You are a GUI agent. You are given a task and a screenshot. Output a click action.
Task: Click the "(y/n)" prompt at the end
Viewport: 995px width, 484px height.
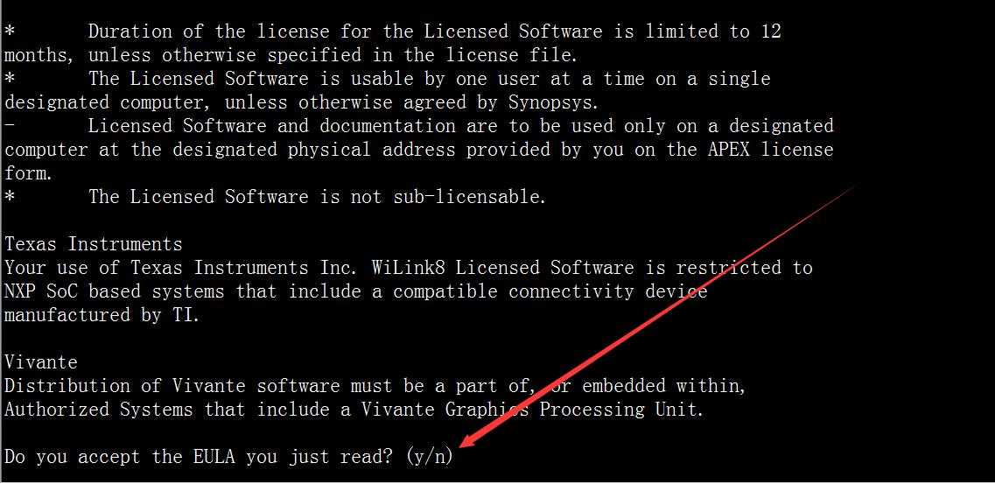point(431,456)
